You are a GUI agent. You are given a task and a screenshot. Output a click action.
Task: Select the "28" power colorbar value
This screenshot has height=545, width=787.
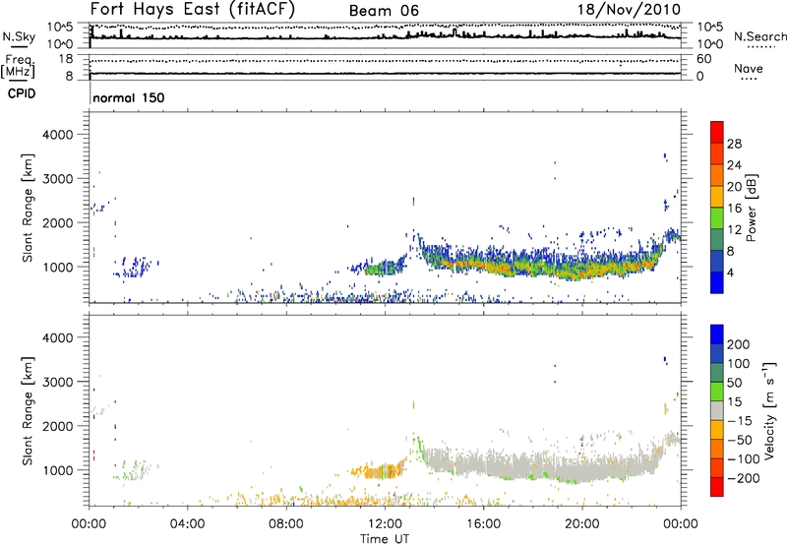coord(734,144)
